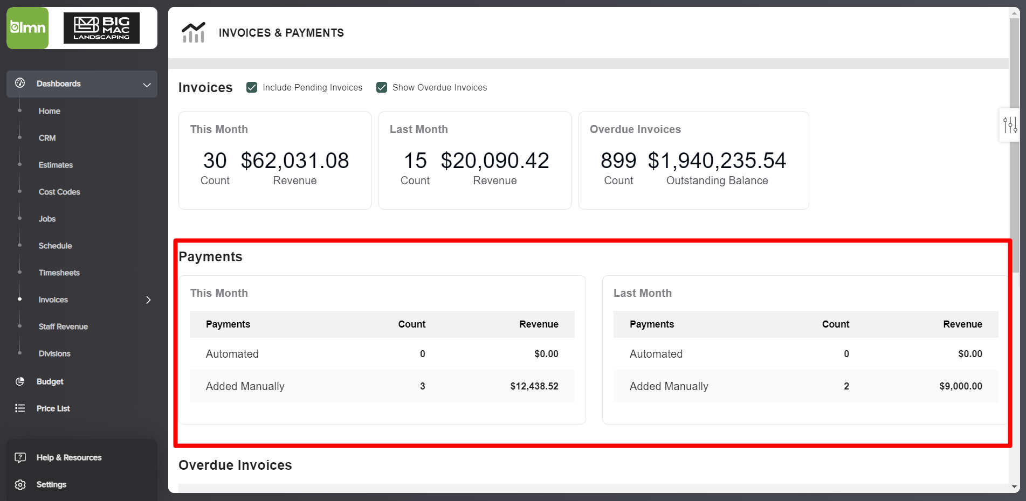Screen dimensions: 1026x501
Task: Open the Estimates dashboard
Action: (x=56, y=165)
